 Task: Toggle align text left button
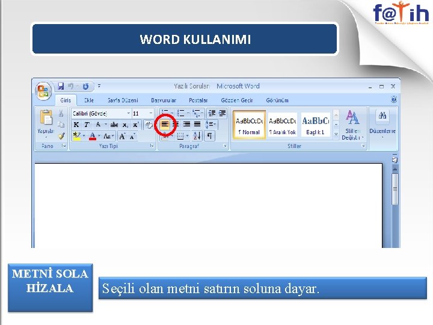(165, 125)
